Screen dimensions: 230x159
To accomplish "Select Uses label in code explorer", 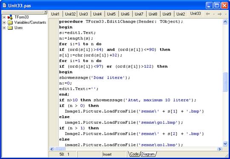I will pyautogui.click(x=18, y=28).
